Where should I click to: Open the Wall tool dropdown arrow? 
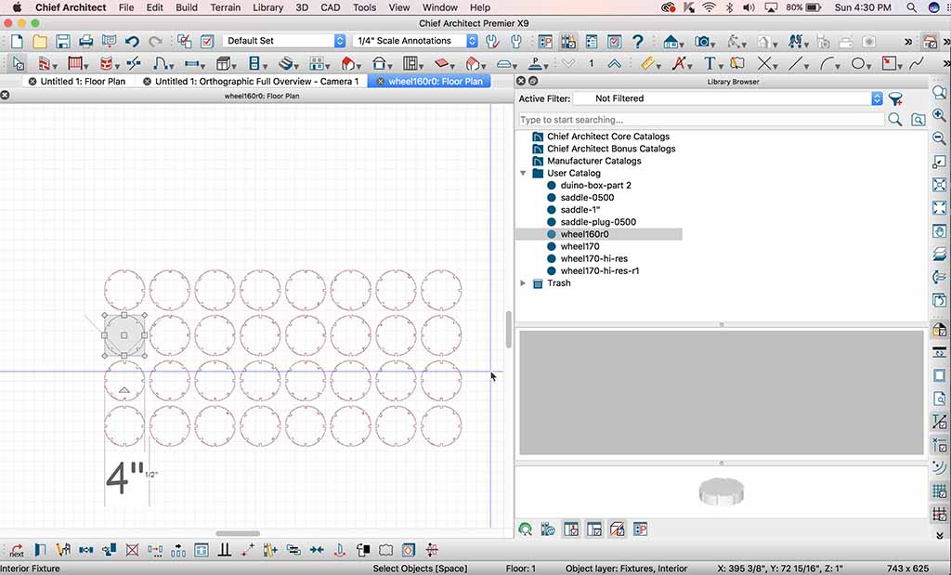click(55, 66)
